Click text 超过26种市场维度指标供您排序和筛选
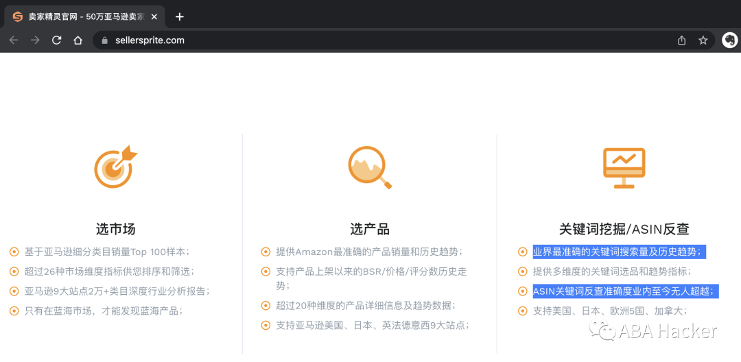The width and height of the screenshot is (741, 362). (x=110, y=271)
